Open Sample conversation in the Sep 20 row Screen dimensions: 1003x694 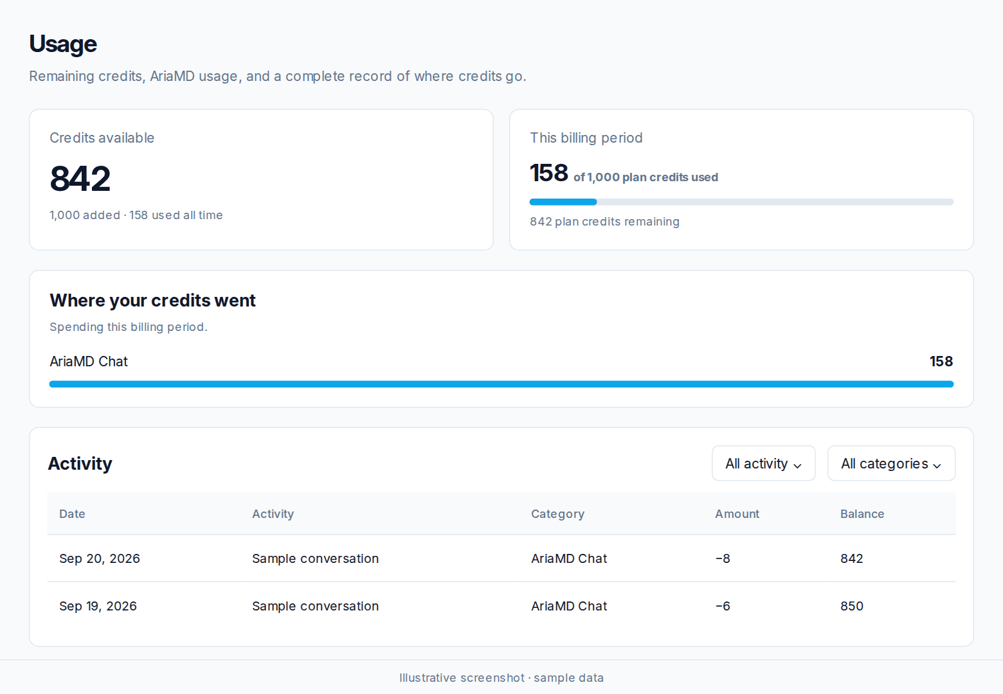[x=315, y=558]
